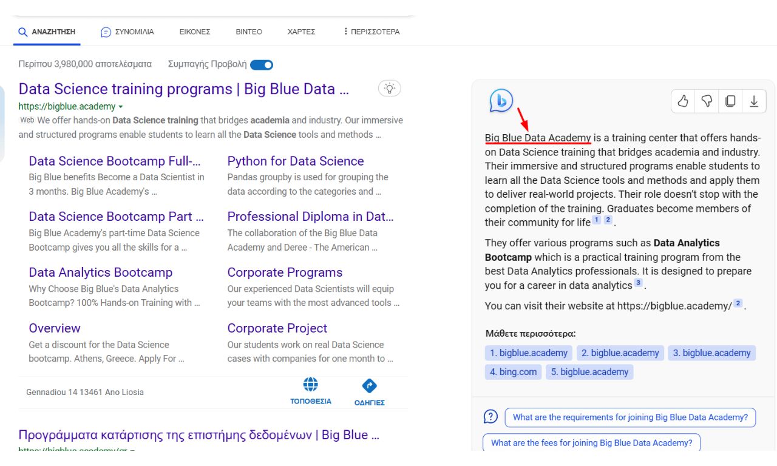Image resolution: width=777 pixels, height=466 pixels.
Task: Click bold Data Analytics Bootcamp in answer
Action: click(602, 250)
